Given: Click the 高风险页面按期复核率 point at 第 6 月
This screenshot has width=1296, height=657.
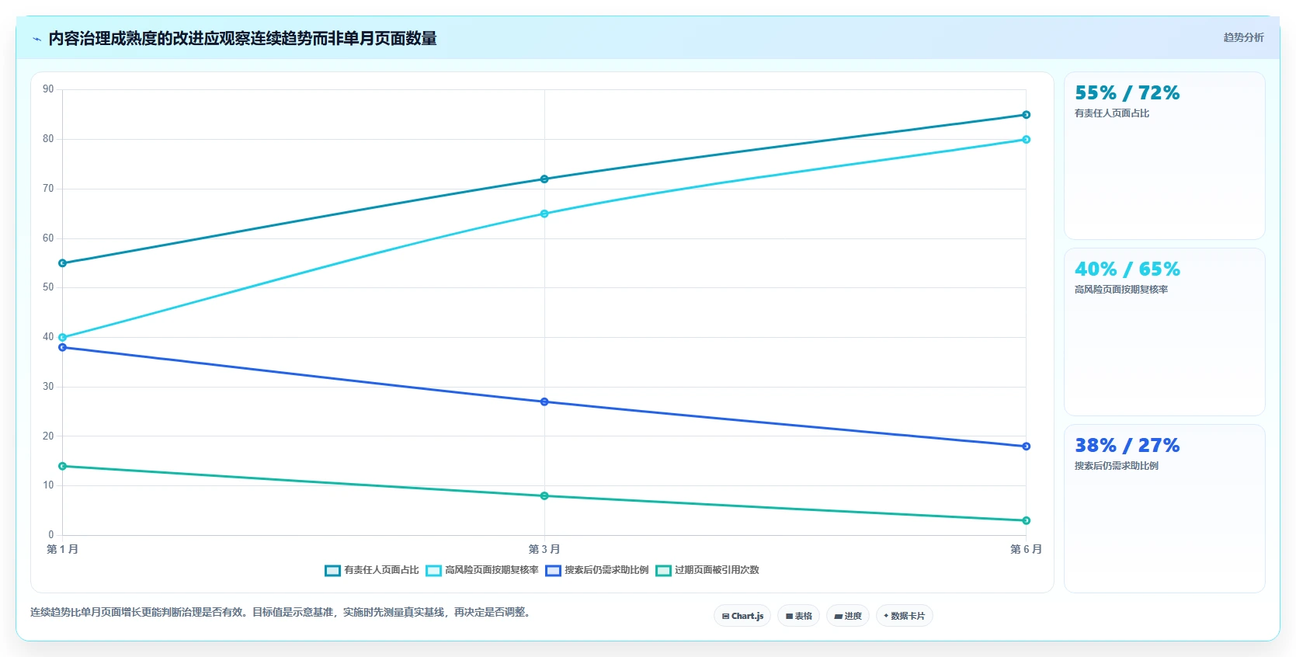Looking at the screenshot, I should pos(1026,140).
